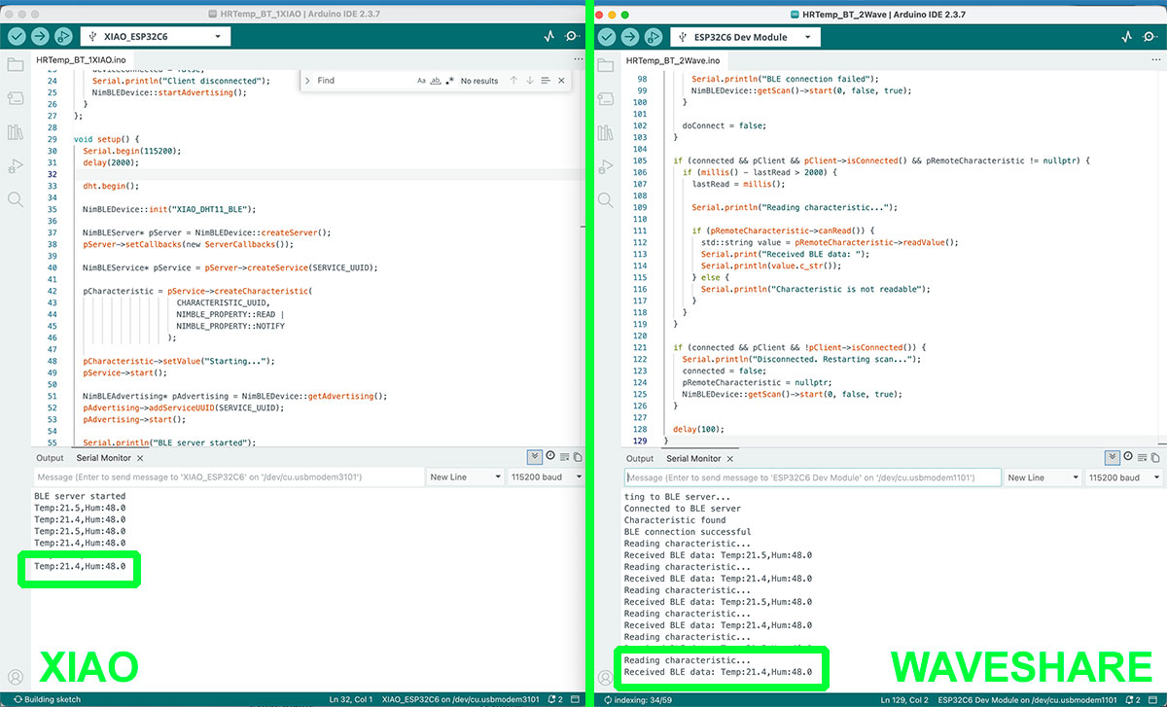Select HRTemp_BT_1XIAO.ino editor tab
This screenshot has height=707, width=1167.
pos(83,59)
